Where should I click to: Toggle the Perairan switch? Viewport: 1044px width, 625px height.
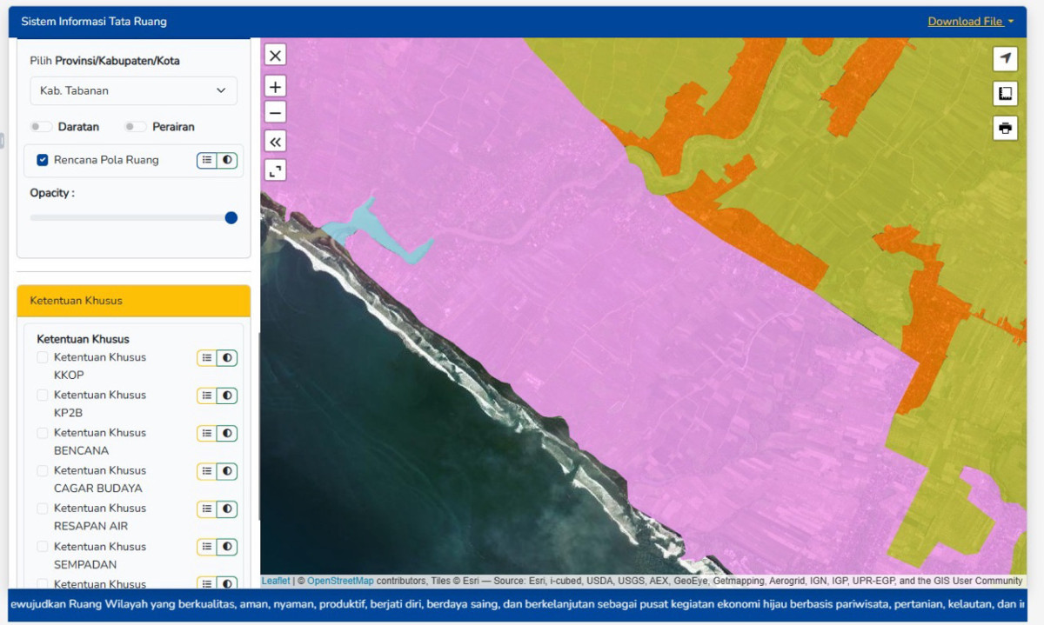[x=135, y=127]
